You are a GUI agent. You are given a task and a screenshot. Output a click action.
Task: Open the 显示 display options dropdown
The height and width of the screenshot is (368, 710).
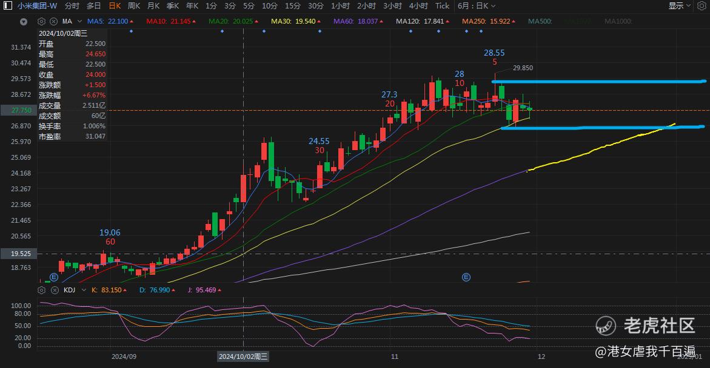pos(679,6)
